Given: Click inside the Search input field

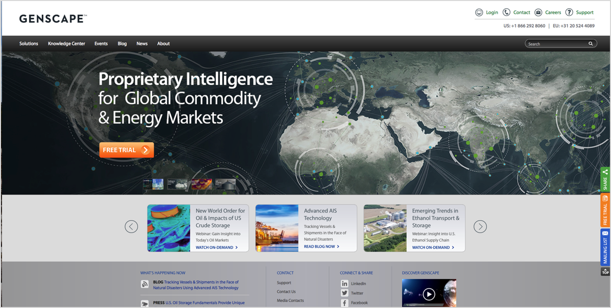Looking at the screenshot, I should click(x=557, y=44).
